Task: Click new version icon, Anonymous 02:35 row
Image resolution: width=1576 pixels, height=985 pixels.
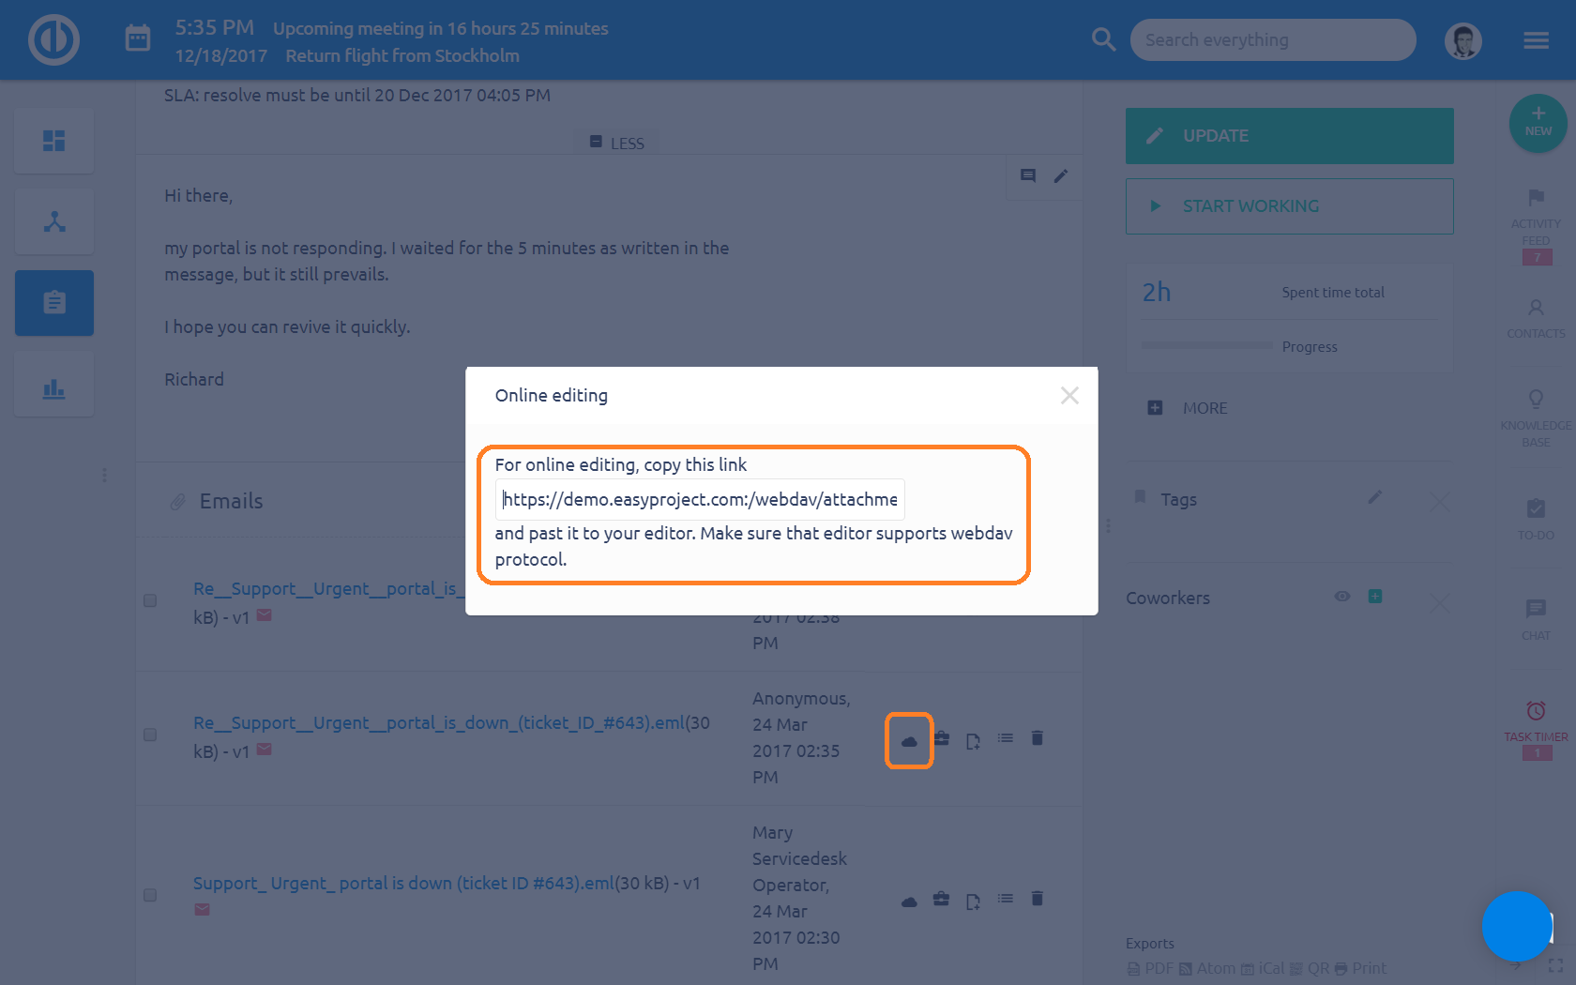Action: 974,741
